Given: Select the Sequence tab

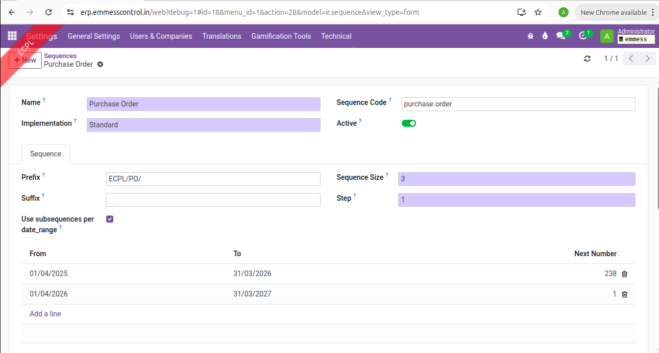Looking at the screenshot, I should pos(45,154).
